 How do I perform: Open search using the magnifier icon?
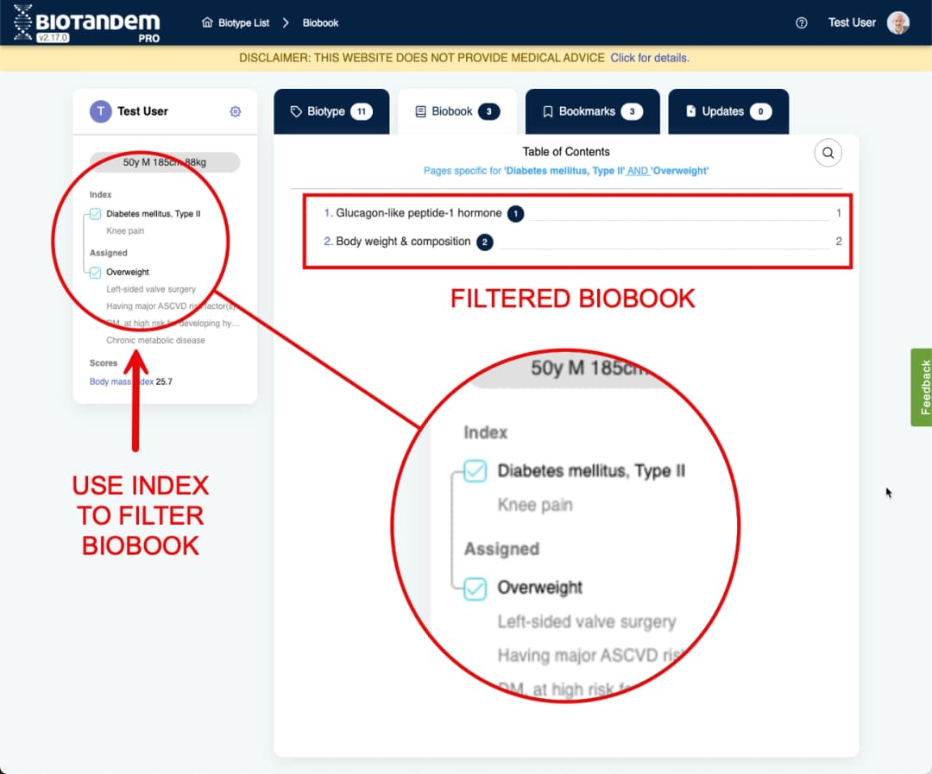[x=828, y=152]
